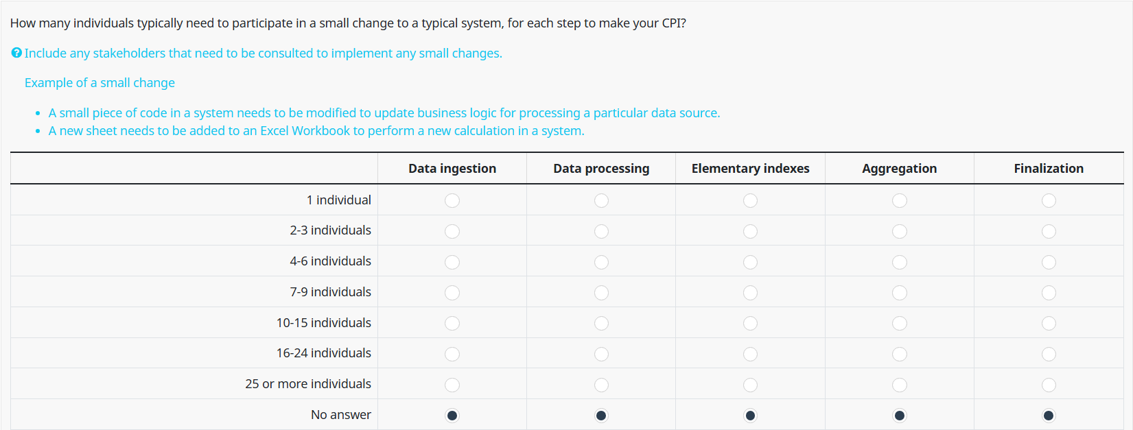Select 25 or more individuals for Data processing
Viewport: 1133px width, 430px height.
click(x=601, y=385)
